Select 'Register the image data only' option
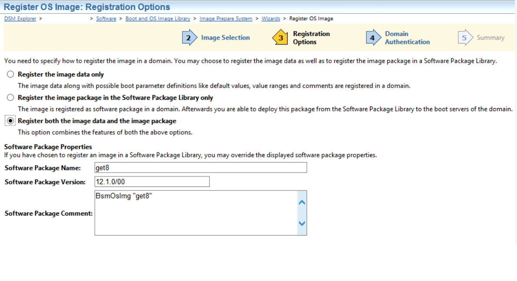 pyautogui.click(x=10, y=74)
